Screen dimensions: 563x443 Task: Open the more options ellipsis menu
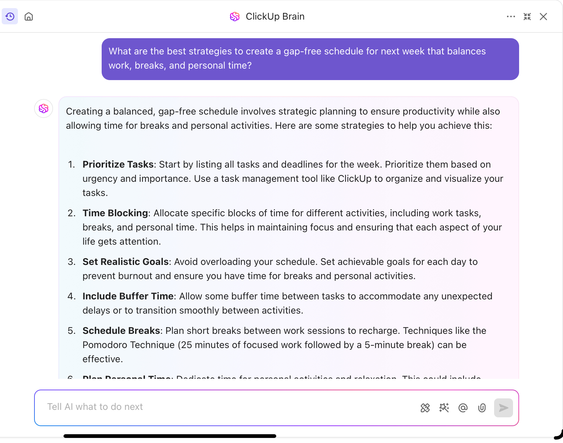click(x=511, y=16)
